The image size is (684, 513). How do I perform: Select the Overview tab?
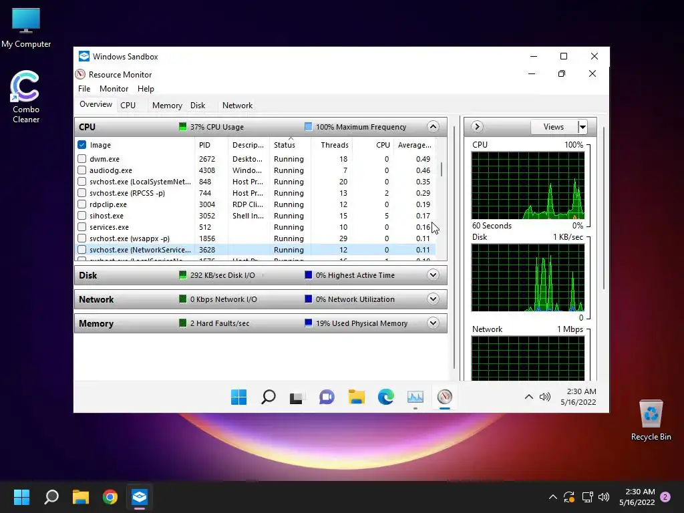click(96, 104)
